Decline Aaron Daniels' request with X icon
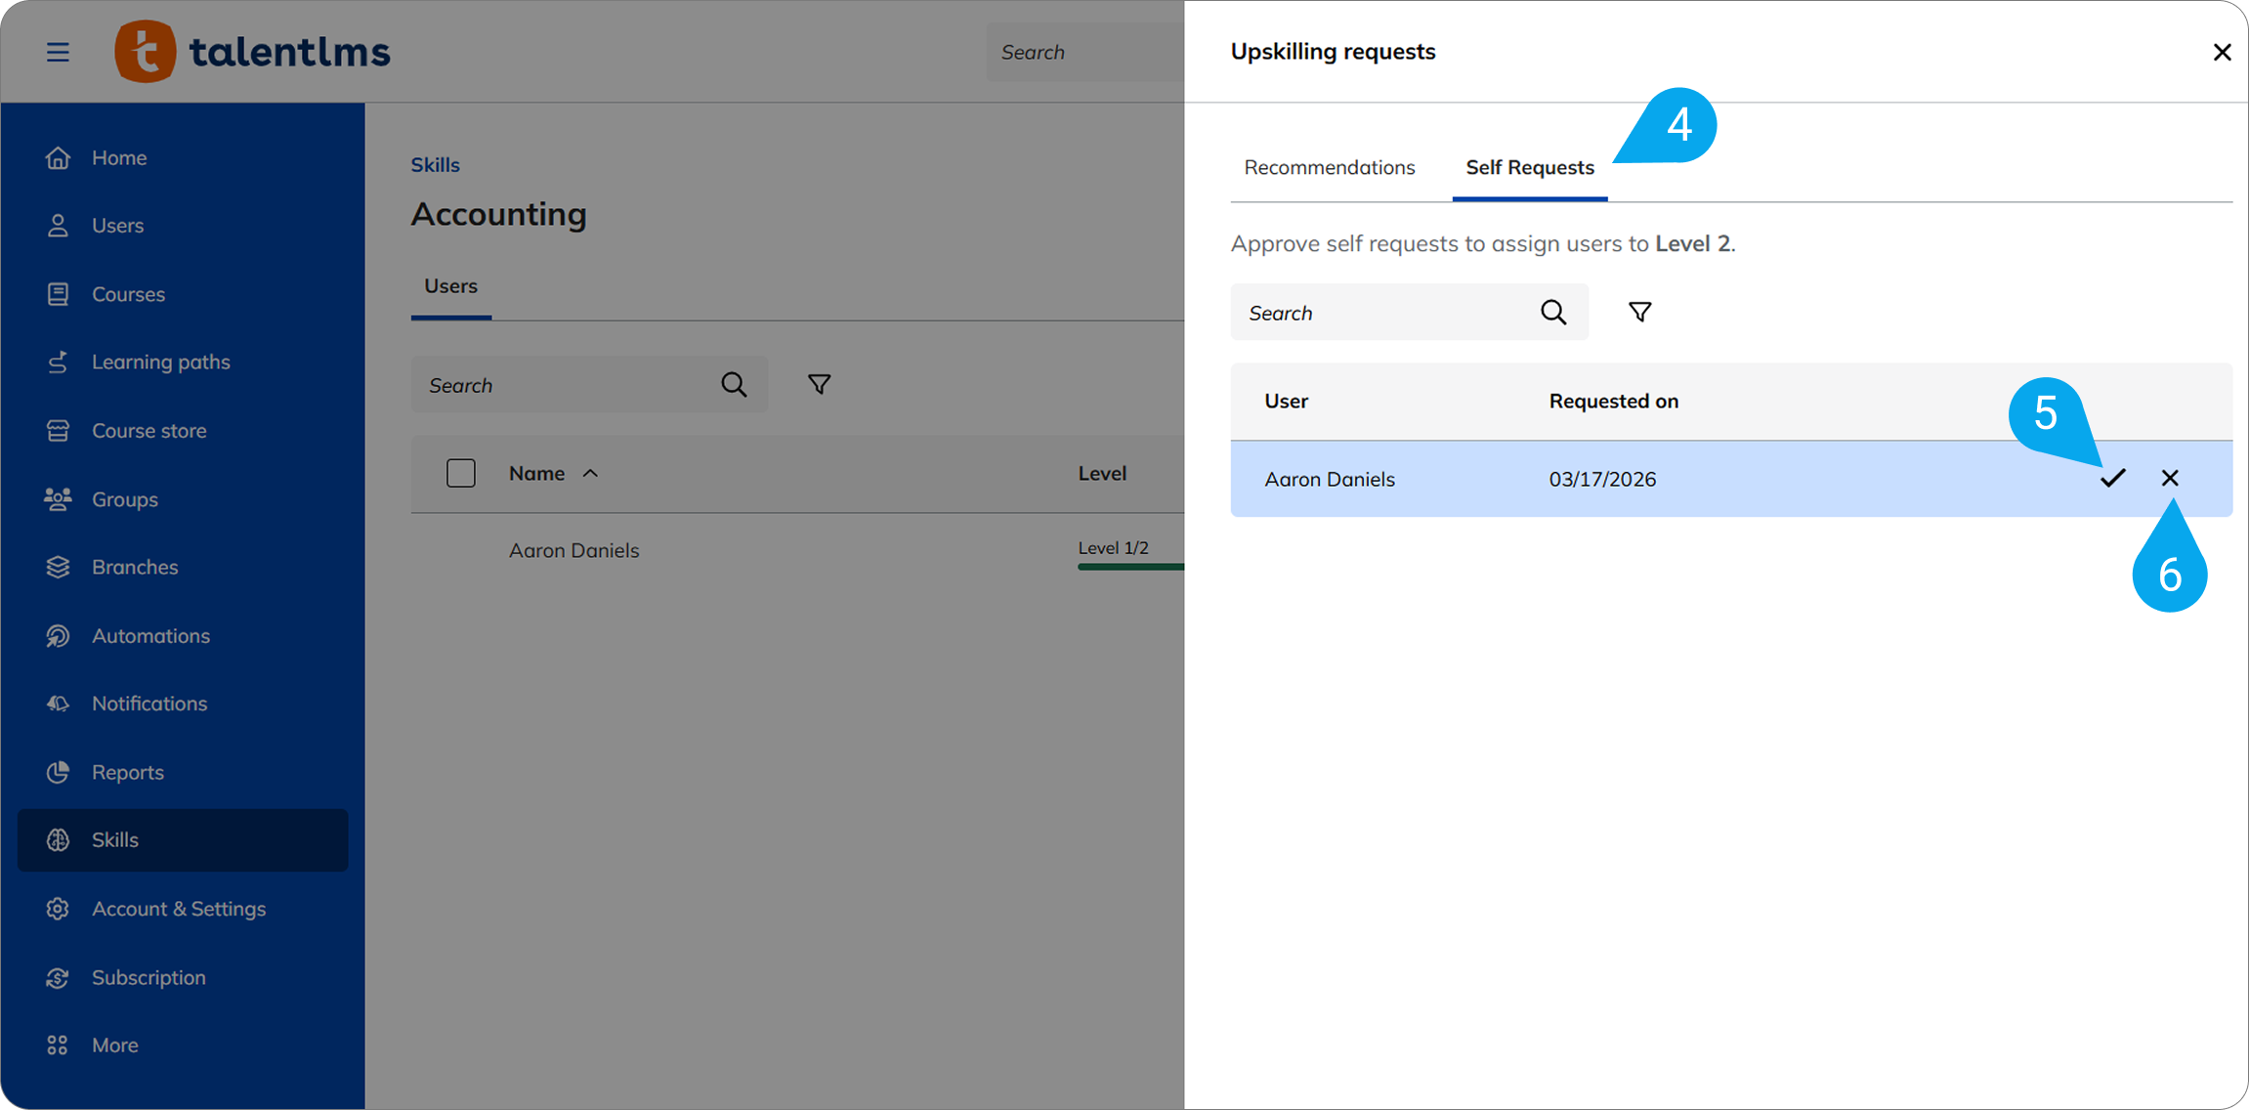This screenshot has width=2249, height=1110. coord(2170,478)
